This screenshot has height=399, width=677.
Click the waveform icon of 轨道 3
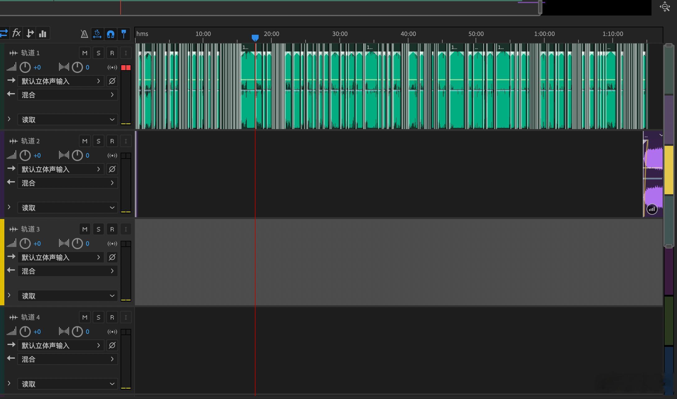click(13, 229)
